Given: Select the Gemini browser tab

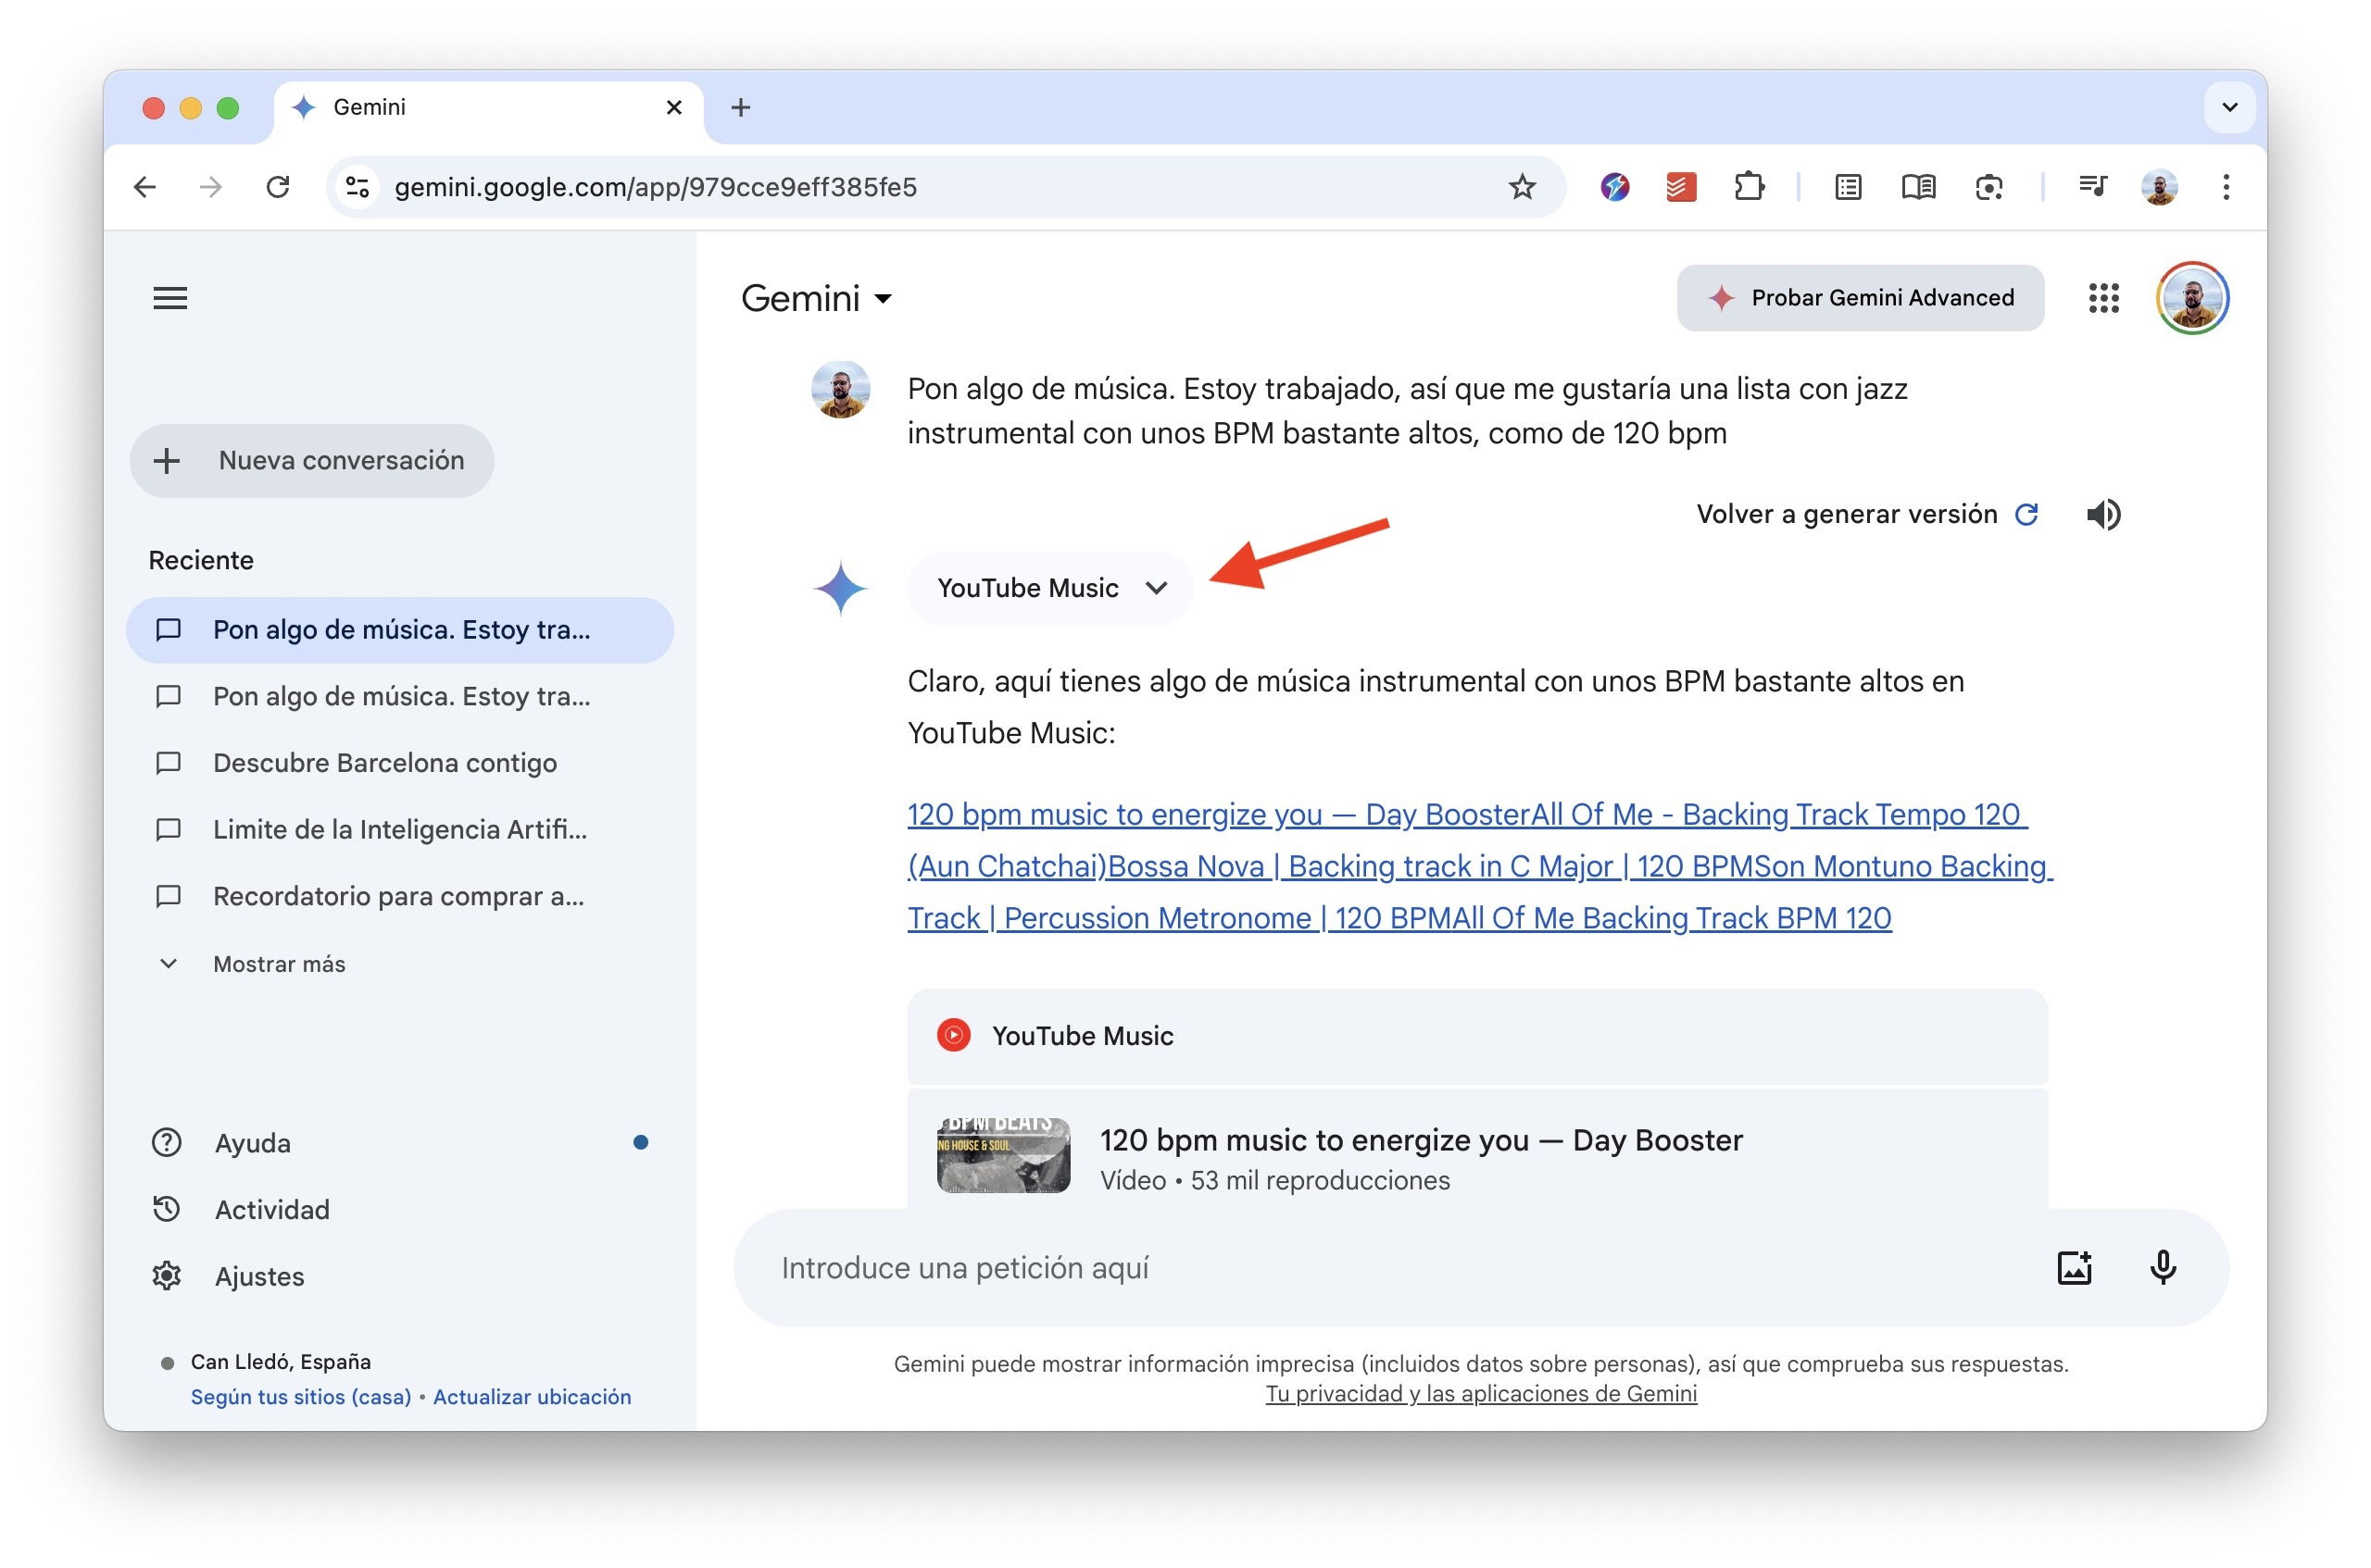Looking at the screenshot, I should point(487,107).
